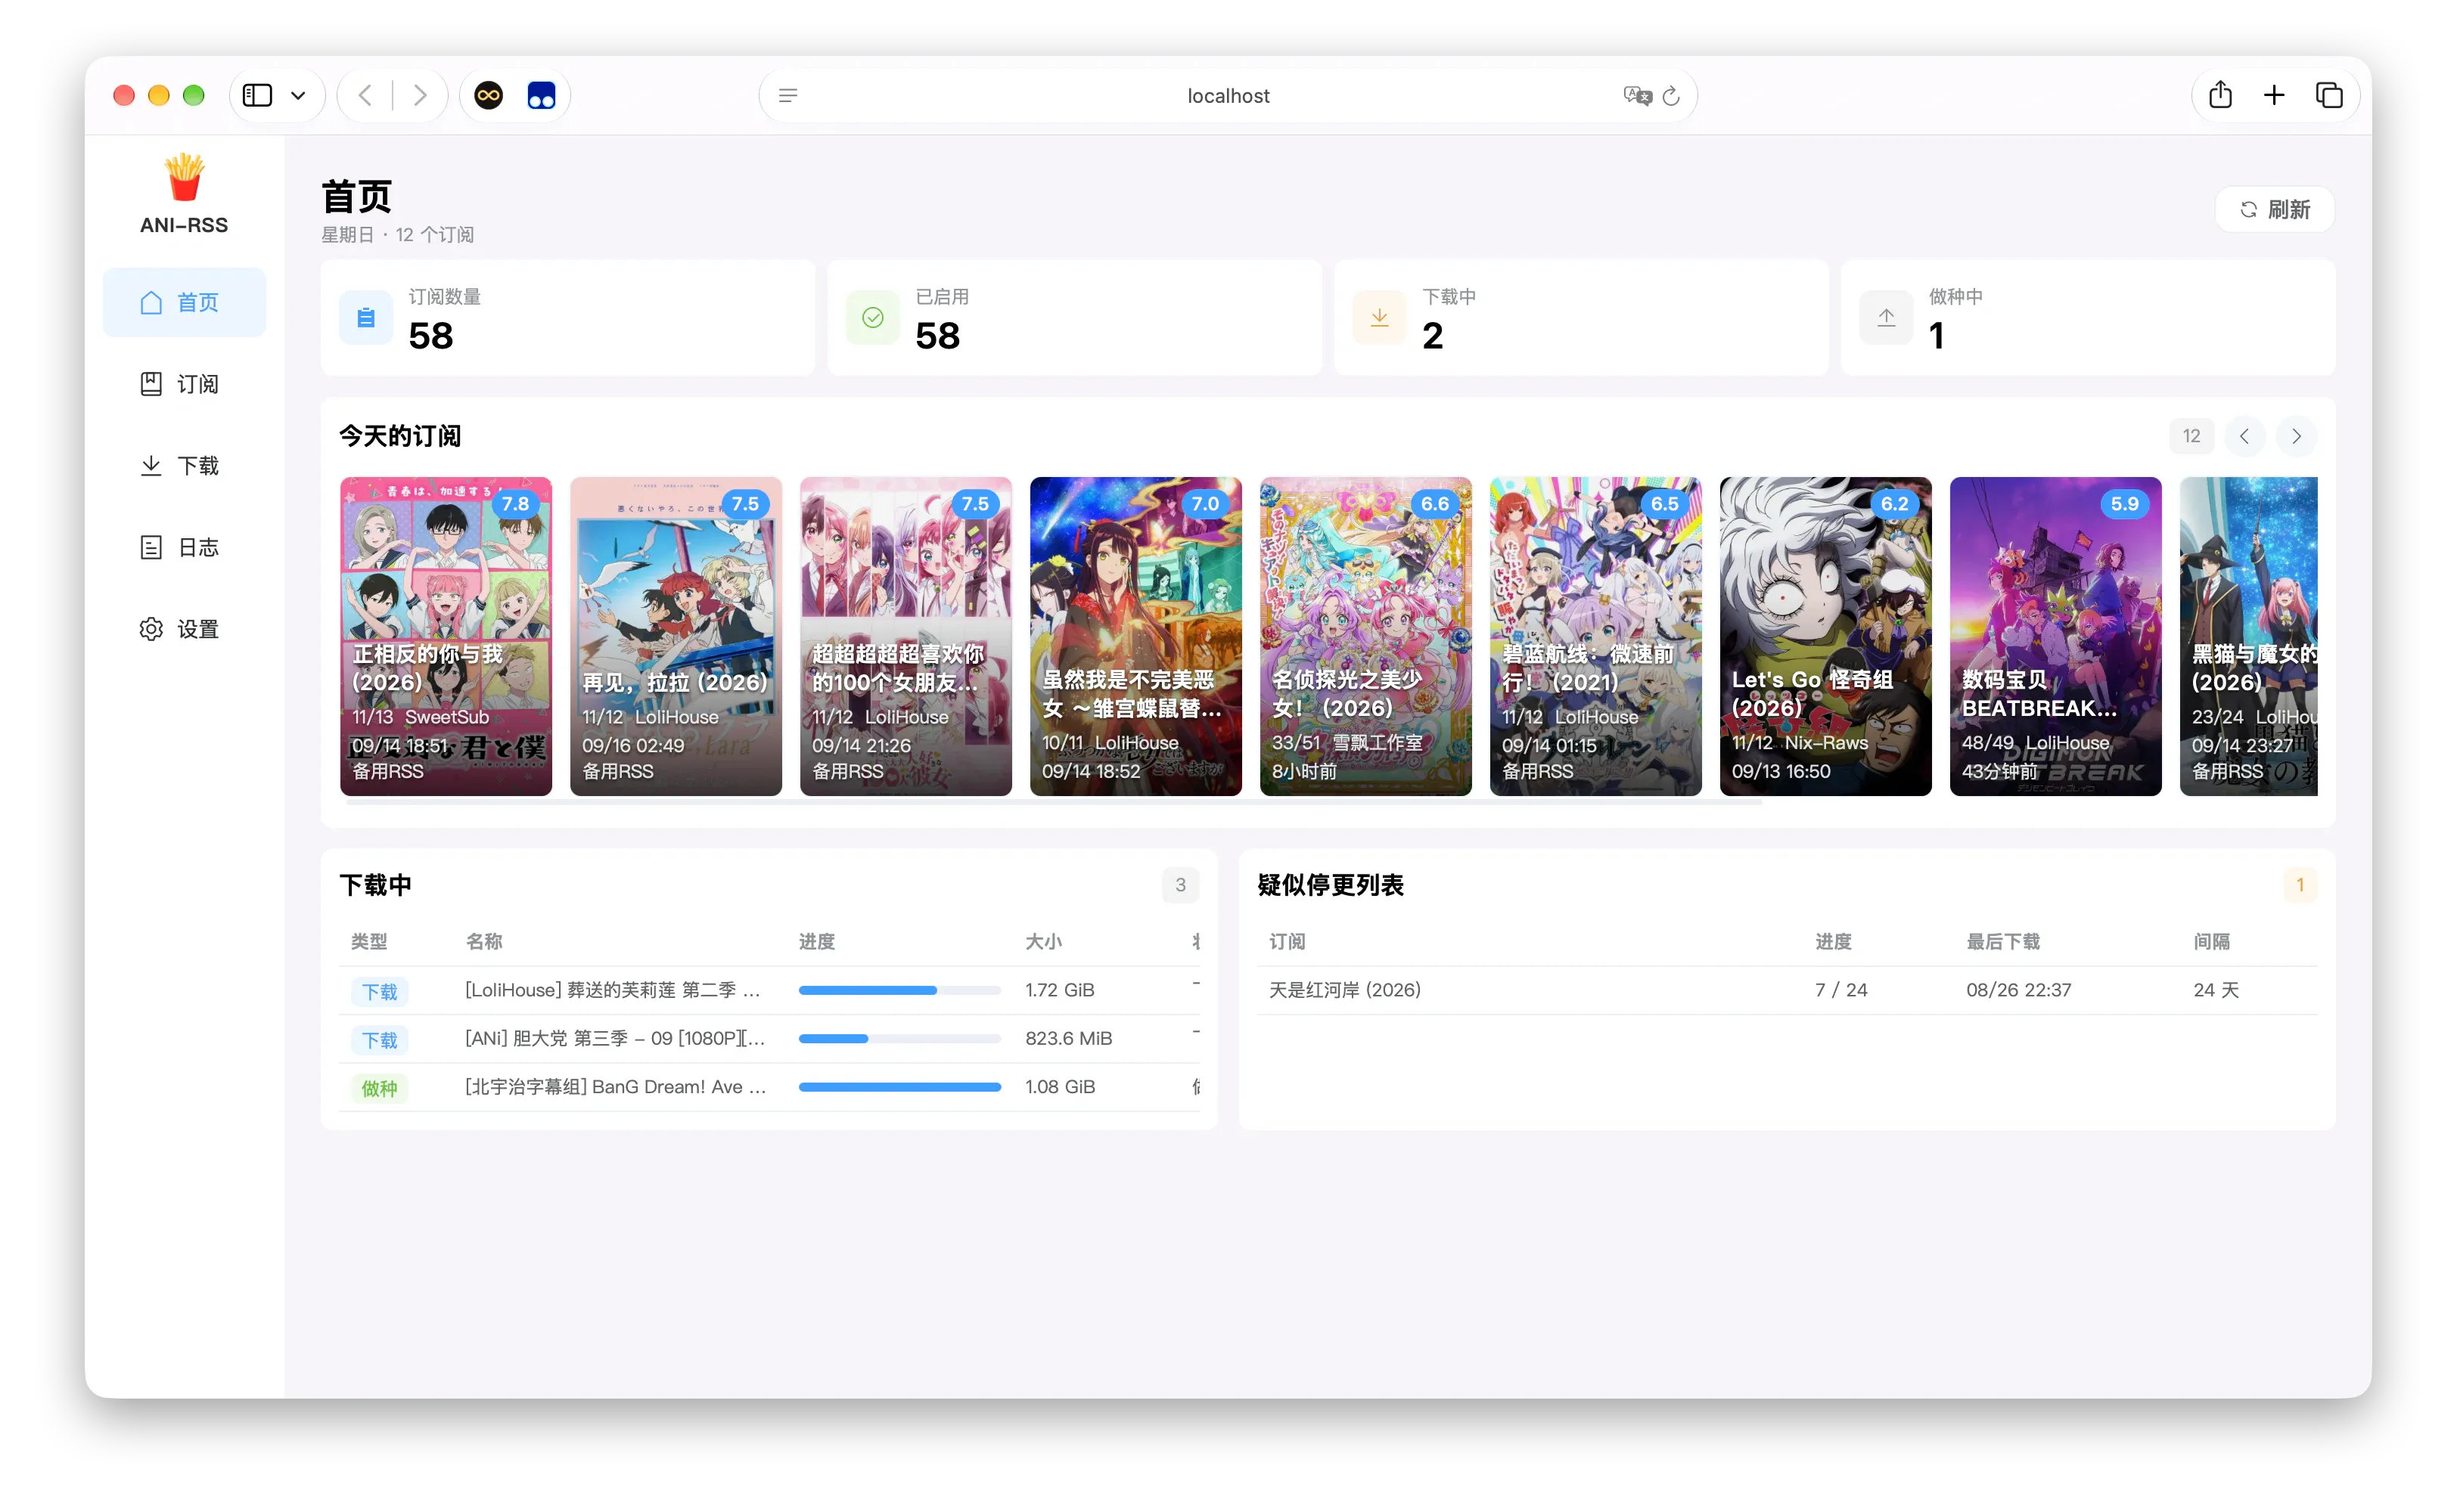The image size is (2457, 1512).
Task: Open the 订阅 subscriptions sidebar item
Action: coord(184,384)
